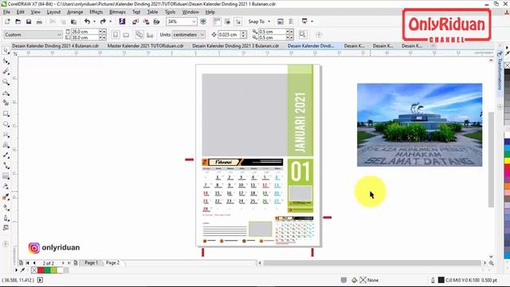Image resolution: width=510 pixels, height=287 pixels.
Task: Click the Import icon in toolbar
Action: (x=135, y=22)
